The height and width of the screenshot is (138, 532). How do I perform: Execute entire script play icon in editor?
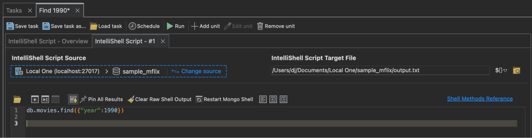[35, 99]
